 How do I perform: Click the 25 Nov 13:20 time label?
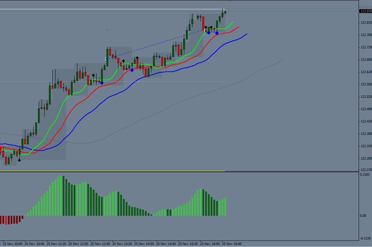(122, 244)
